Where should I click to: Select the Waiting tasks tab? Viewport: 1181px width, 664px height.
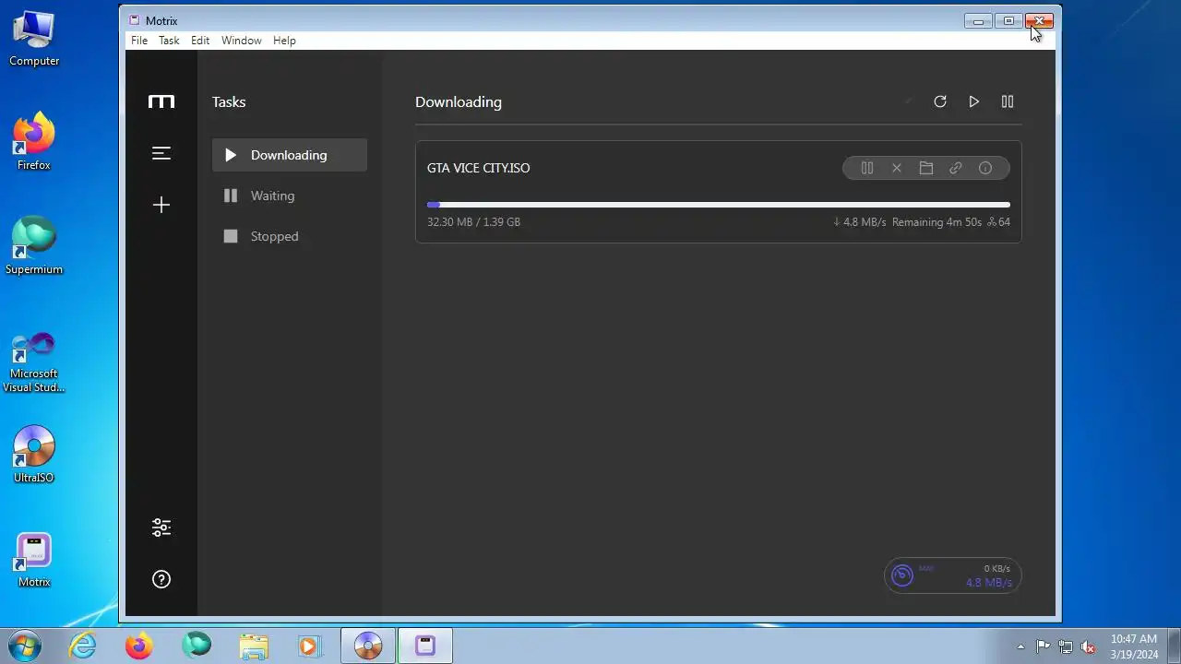(290, 196)
